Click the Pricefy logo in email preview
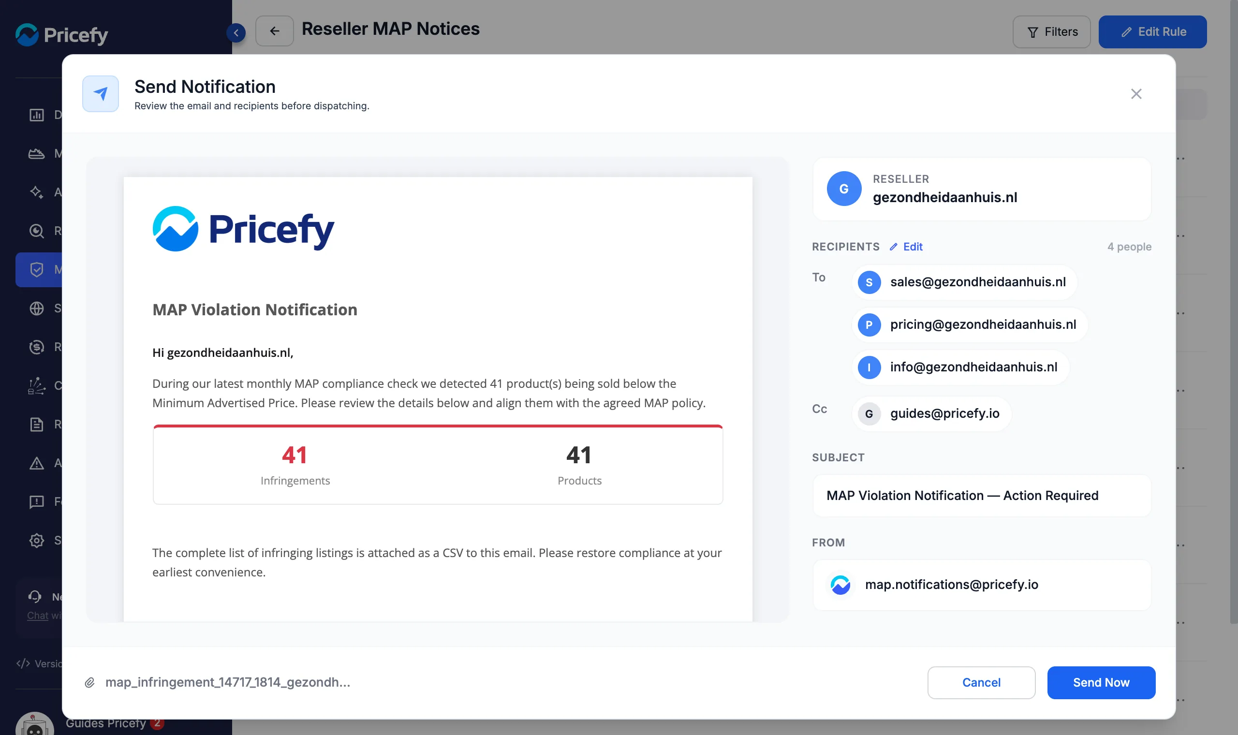 click(x=243, y=229)
